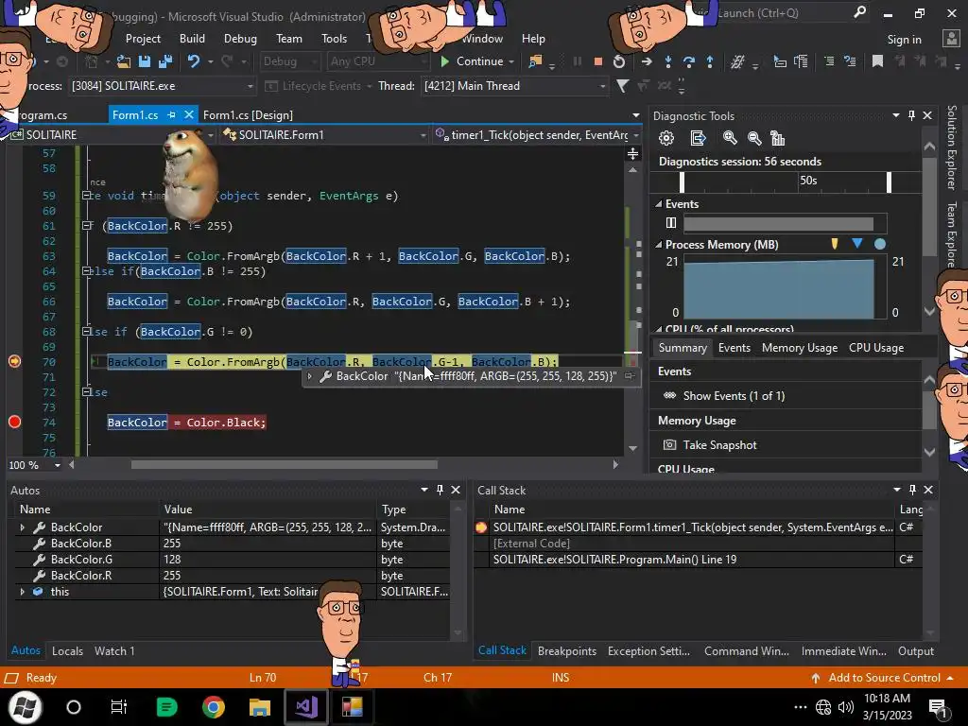Toggle the pin on the Form1.cs tab
Screen dimensions: 968x726
172,114
